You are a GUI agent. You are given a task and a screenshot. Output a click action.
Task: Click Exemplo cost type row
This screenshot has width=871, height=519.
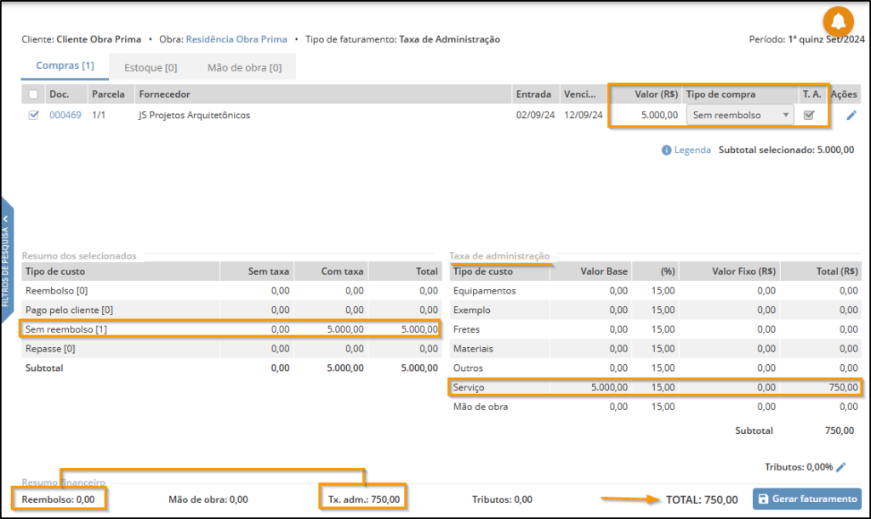(x=656, y=310)
